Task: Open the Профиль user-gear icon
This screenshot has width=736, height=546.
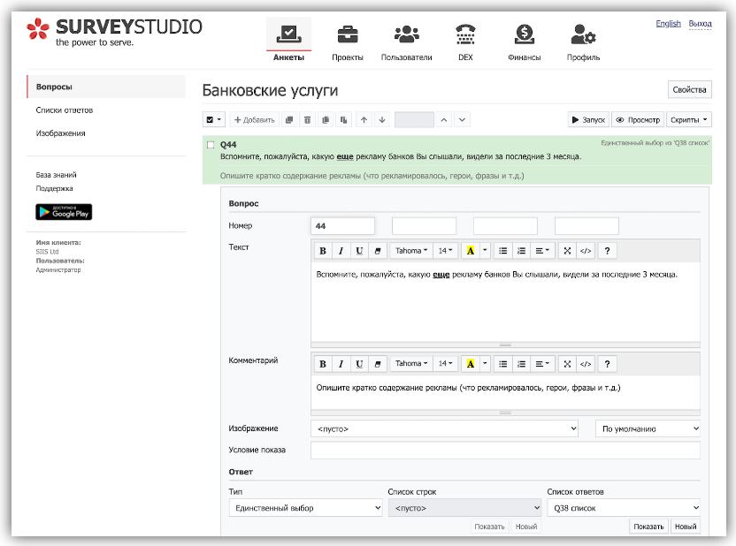Action: 583,34
